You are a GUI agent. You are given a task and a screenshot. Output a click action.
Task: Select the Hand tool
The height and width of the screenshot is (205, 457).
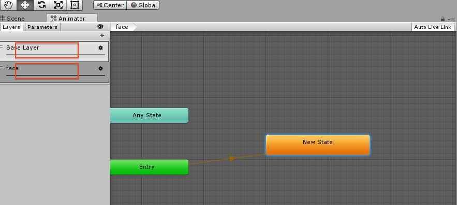coord(8,5)
